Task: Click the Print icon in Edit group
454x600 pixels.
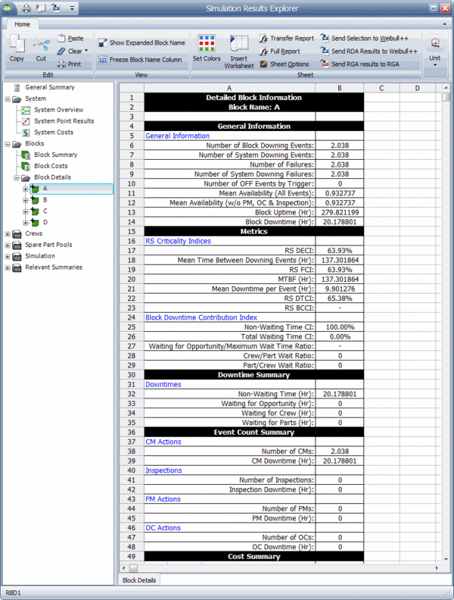Action: pyautogui.click(x=62, y=64)
